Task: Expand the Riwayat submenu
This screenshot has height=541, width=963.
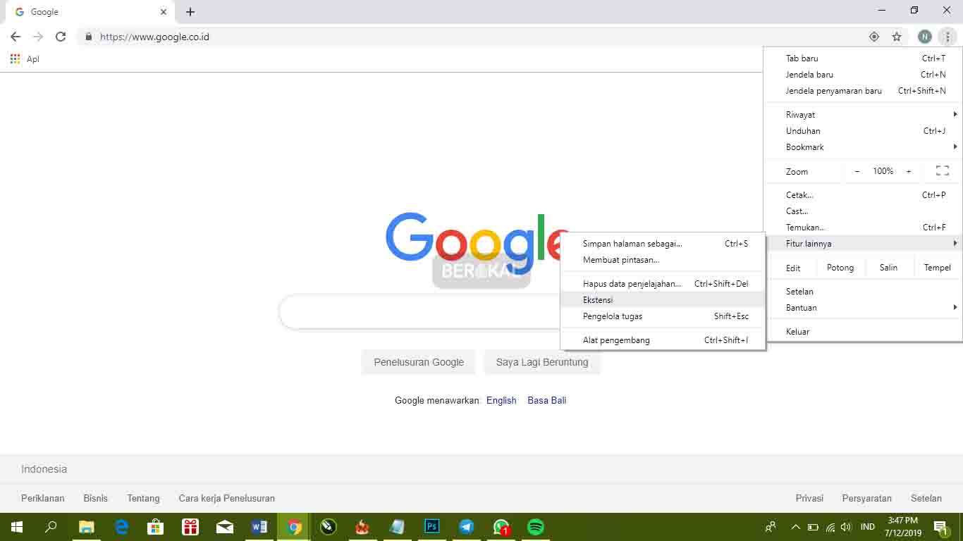Action: 863,114
